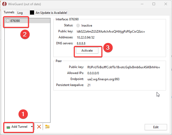Click the Allowed IPs value 0.0.0.0/0
Viewport: 172px width, 135px height.
point(93,73)
